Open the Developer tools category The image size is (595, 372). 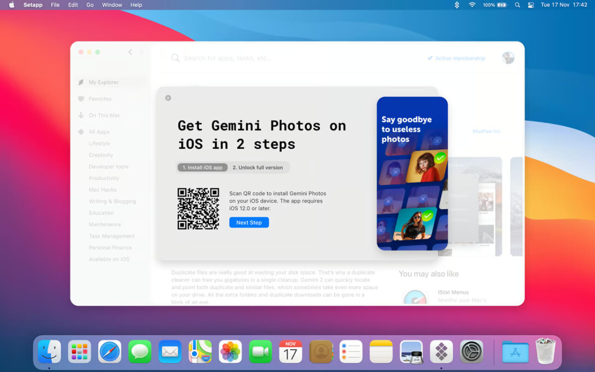point(108,166)
